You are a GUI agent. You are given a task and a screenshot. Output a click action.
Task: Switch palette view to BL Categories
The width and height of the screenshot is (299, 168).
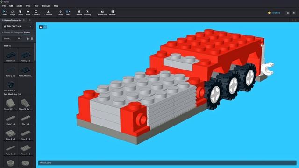[x=17, y=32]
